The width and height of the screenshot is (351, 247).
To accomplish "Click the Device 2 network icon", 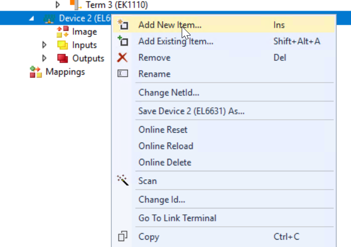I will click(x=49, y=19).
